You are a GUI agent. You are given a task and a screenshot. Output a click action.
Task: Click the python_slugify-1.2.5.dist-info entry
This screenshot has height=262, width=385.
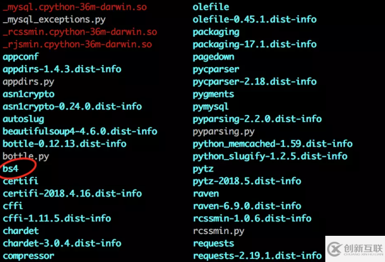tap(270, 156)
